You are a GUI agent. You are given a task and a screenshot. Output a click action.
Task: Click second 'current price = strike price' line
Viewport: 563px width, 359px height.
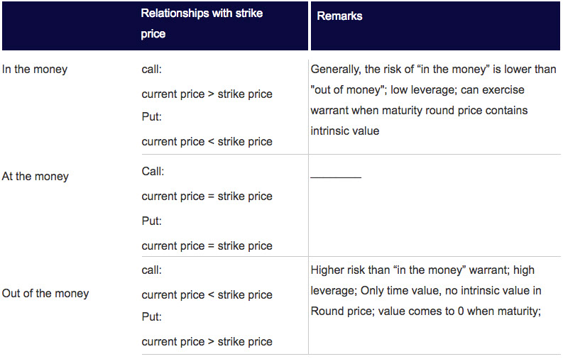click(207, 245)
